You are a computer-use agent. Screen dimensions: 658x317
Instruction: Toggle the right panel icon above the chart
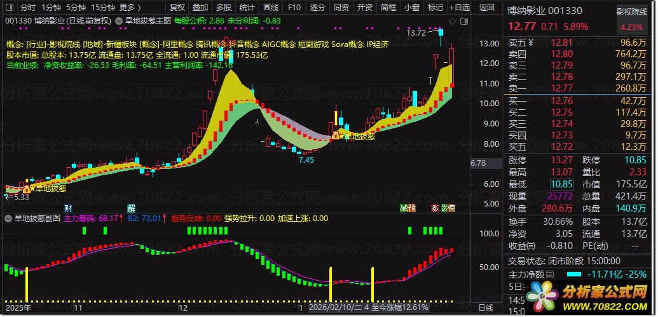tap(464, 20)
